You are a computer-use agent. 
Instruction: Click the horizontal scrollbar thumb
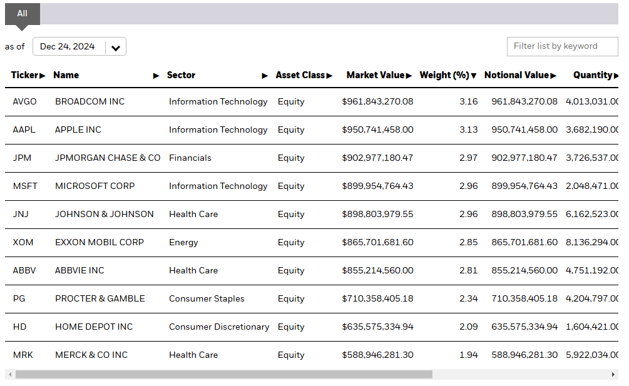(x=224, y=374)
